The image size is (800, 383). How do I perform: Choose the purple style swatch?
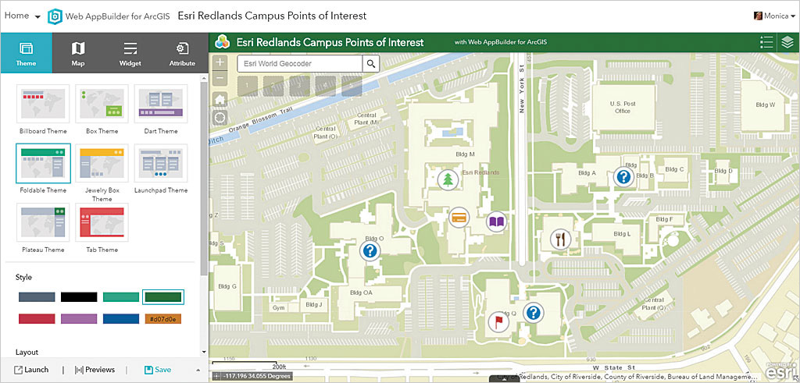pos(79,319)
